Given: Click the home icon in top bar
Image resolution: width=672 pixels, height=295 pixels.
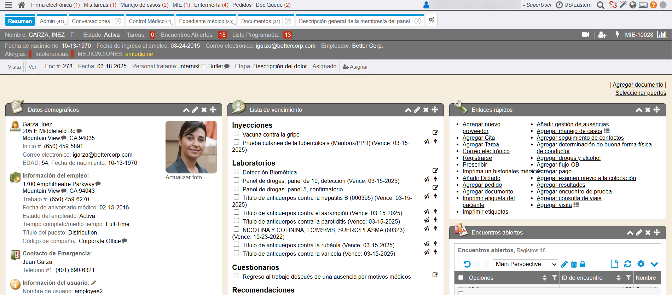Looking at the screenshot, I should click(22, 5).
